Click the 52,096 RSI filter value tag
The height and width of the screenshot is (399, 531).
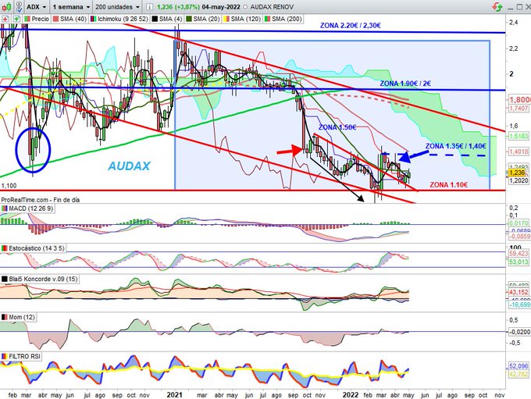[x=519, y=366]
